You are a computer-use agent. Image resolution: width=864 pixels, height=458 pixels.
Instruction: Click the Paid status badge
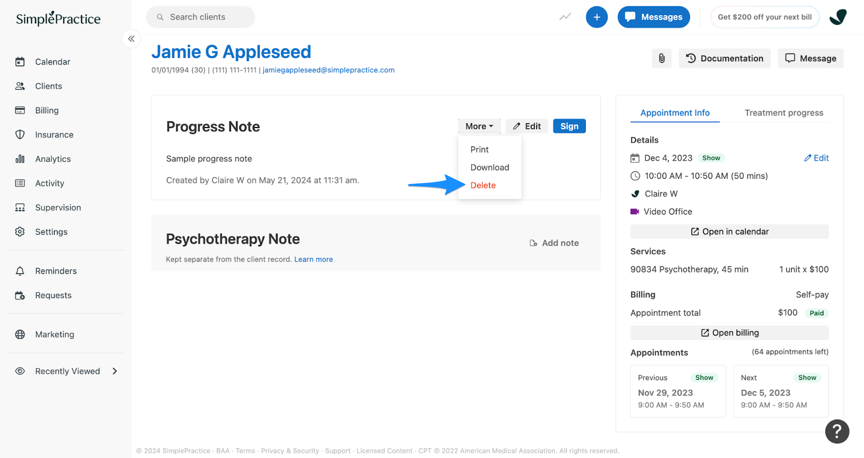pos(816,313)
